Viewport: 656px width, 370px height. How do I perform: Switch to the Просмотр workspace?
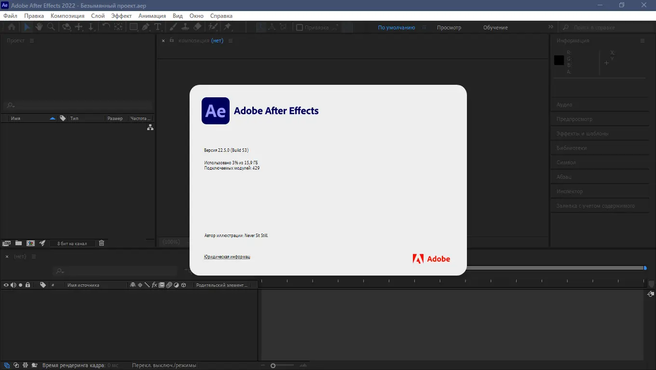pos(449,27)
